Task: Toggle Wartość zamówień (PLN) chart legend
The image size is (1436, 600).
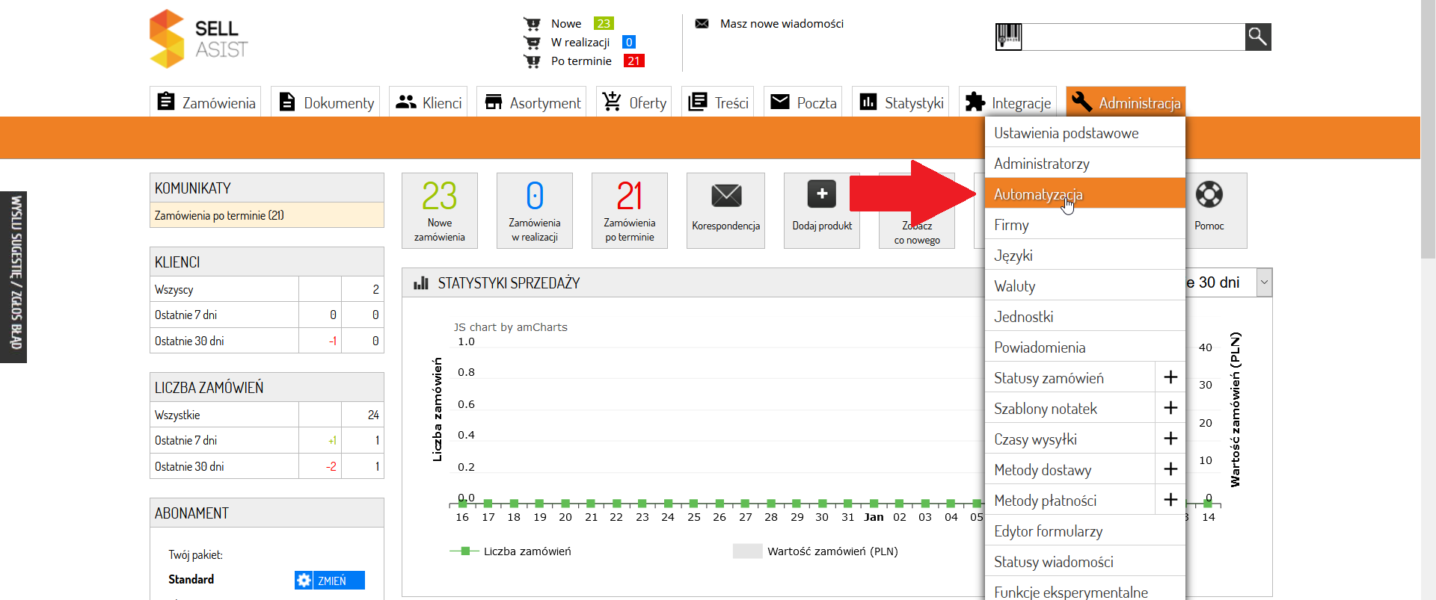Action: pyautogui.click(x=815, y=551)
